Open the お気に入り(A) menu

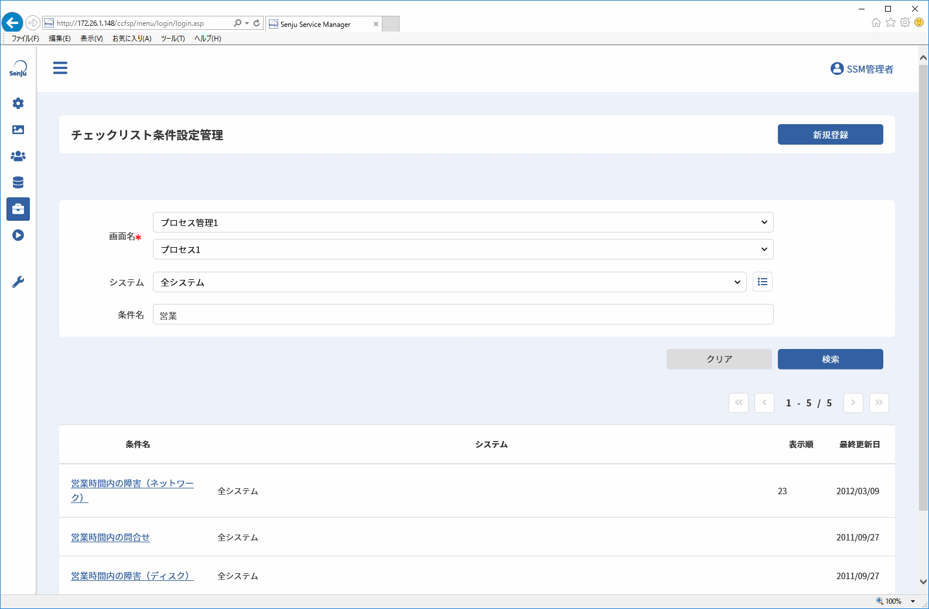point(132,39)
